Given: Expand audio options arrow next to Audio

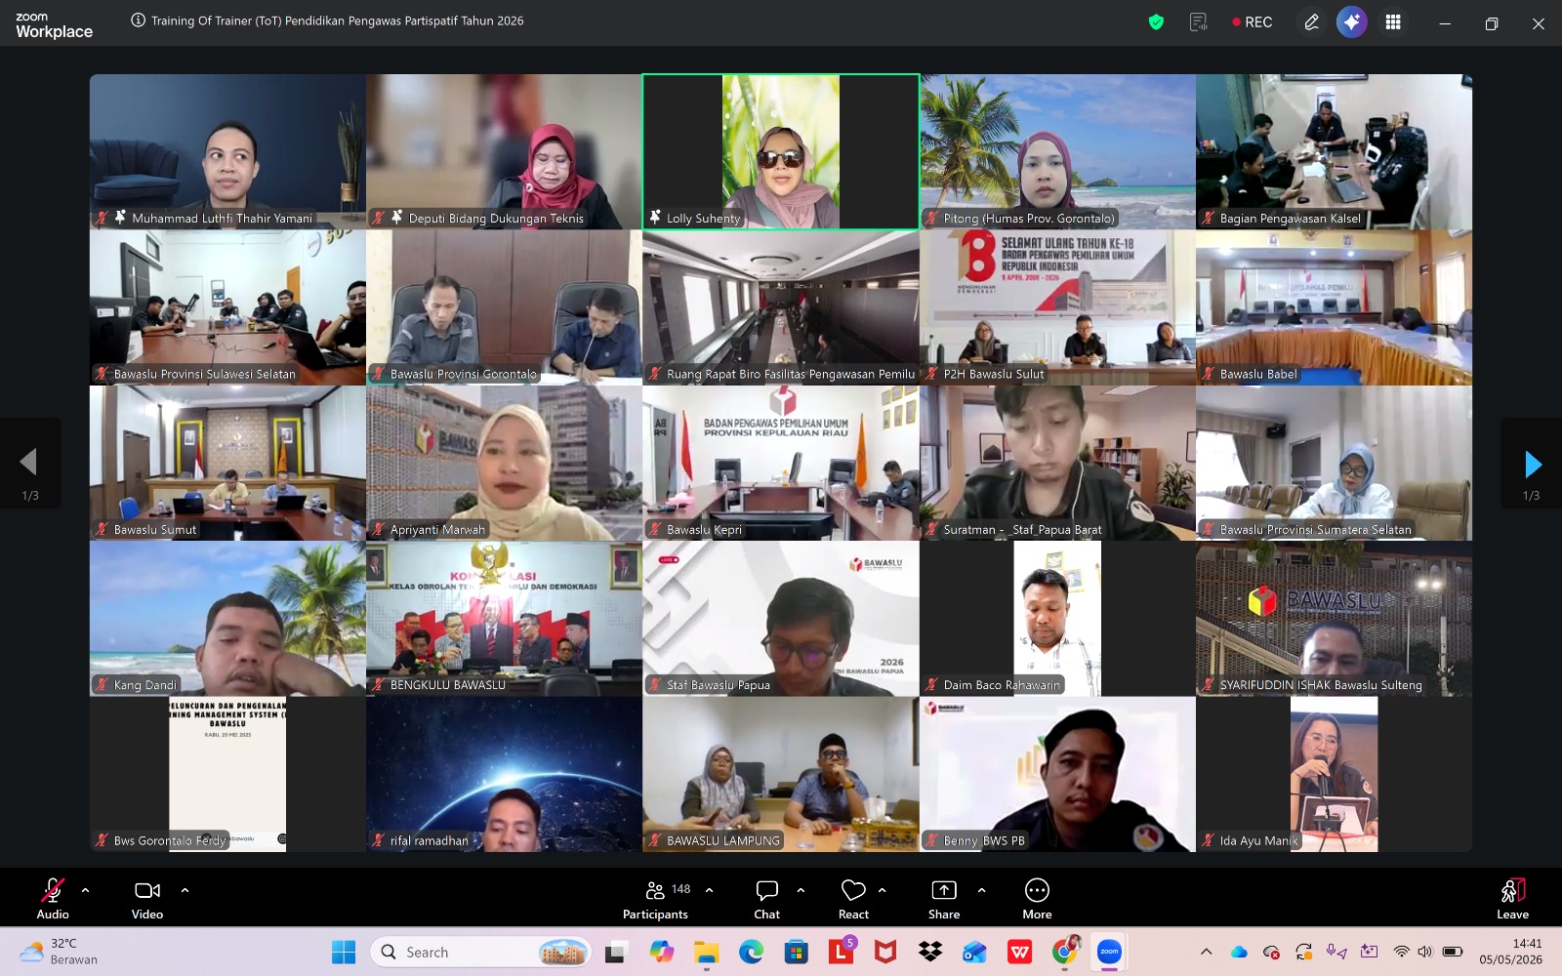Looking at the screenshot, I should click(85, 890).
